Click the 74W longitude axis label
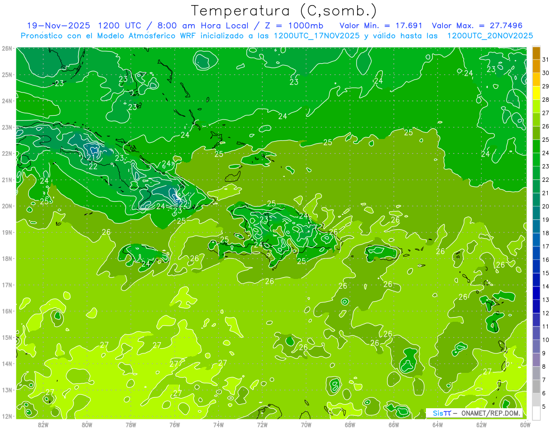This screenshot has height=431, width=558. (x=219, y=424)
